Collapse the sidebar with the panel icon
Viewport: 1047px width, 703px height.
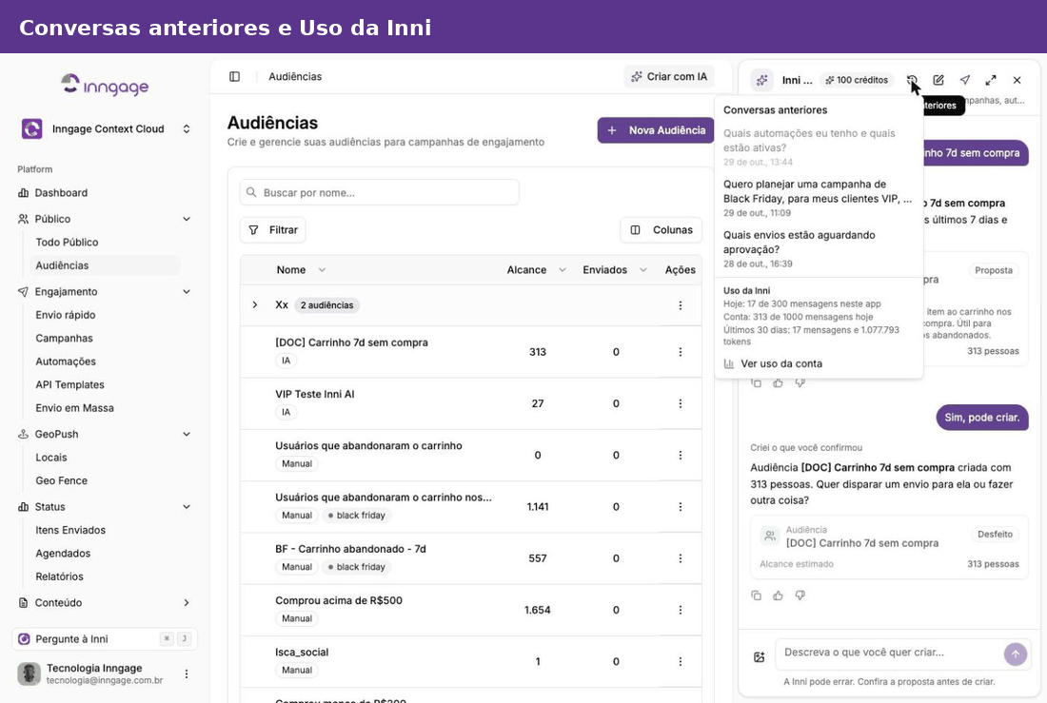point(234,77)
